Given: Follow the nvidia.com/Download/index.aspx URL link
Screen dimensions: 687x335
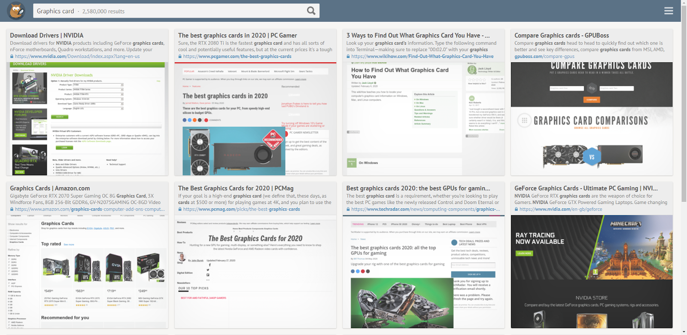Looking at the screenshot, I should click(77, 56).
